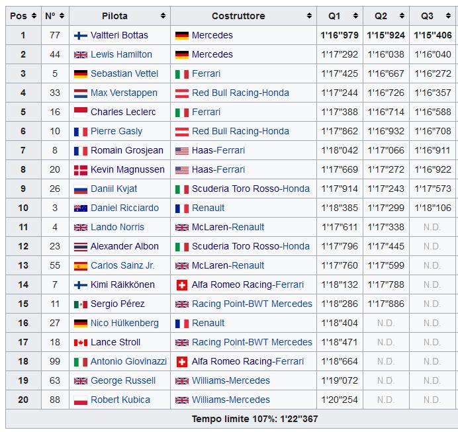Open Charles Leclerc driver link
Image resolution: width=458 pixels, height=432 pixels.
tap(123, 112)
